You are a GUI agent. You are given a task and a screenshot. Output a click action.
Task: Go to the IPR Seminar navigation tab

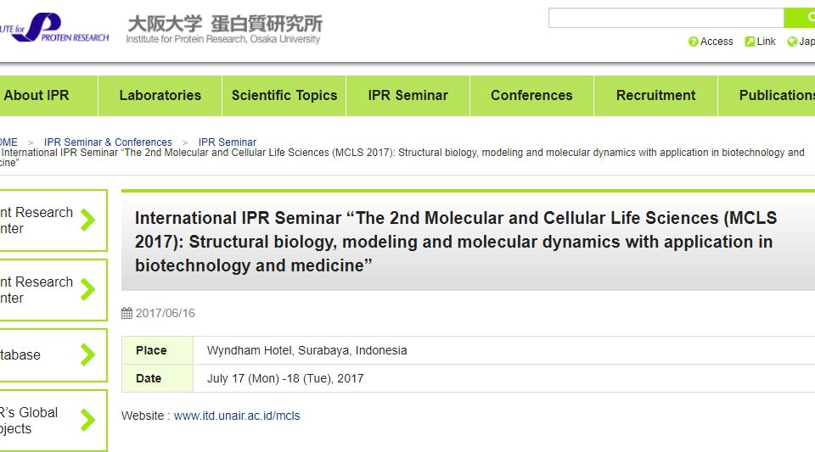pyautogui.click(x=408, y=96)
